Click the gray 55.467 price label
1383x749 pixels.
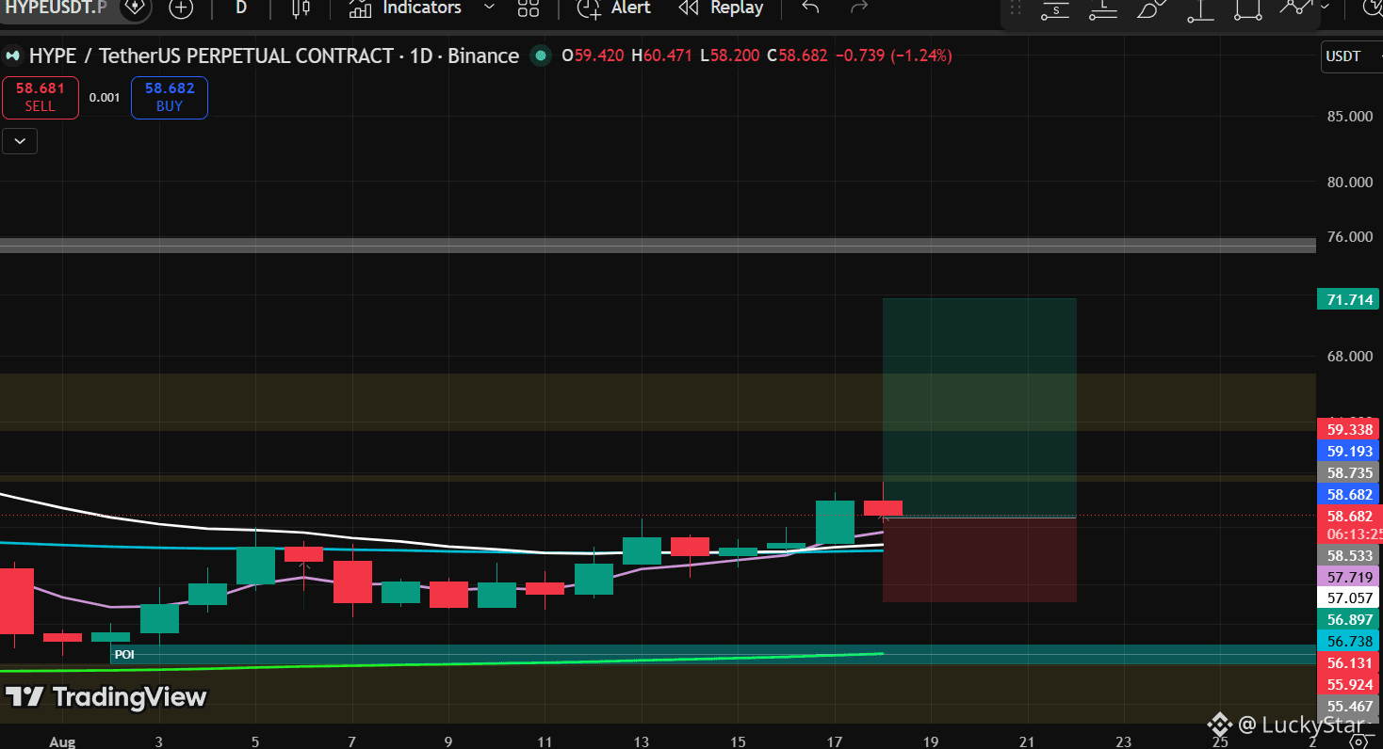pos(1348,706)
